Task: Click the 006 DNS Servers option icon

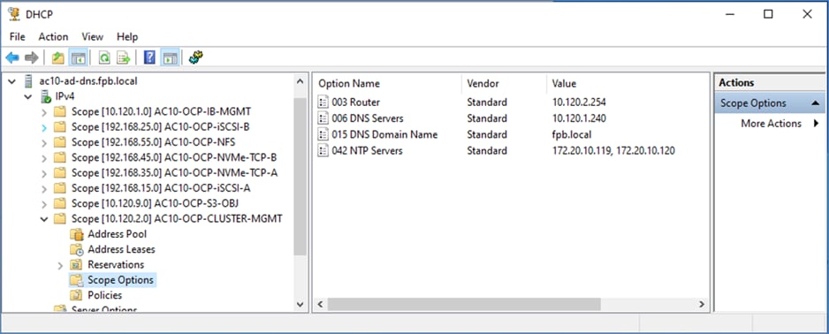Action: click(x=323, y=118)
